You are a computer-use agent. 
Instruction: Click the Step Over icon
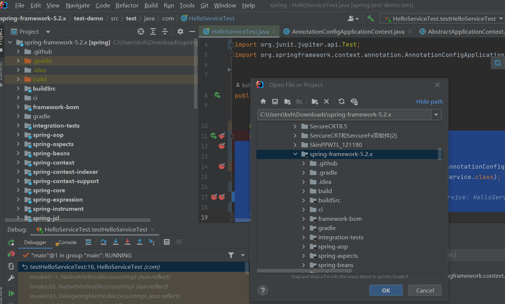(104, 242)
